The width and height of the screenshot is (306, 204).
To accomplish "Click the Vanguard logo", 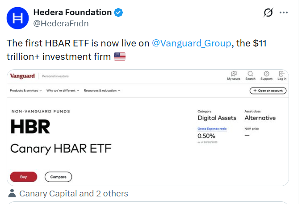I will coord(22,76).
